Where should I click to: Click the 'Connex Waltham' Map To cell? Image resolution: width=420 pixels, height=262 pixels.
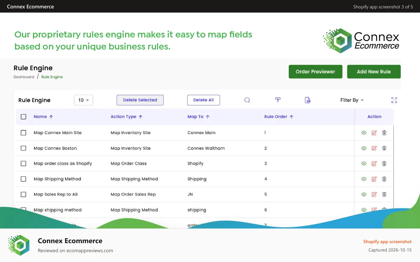click(206, 148)
